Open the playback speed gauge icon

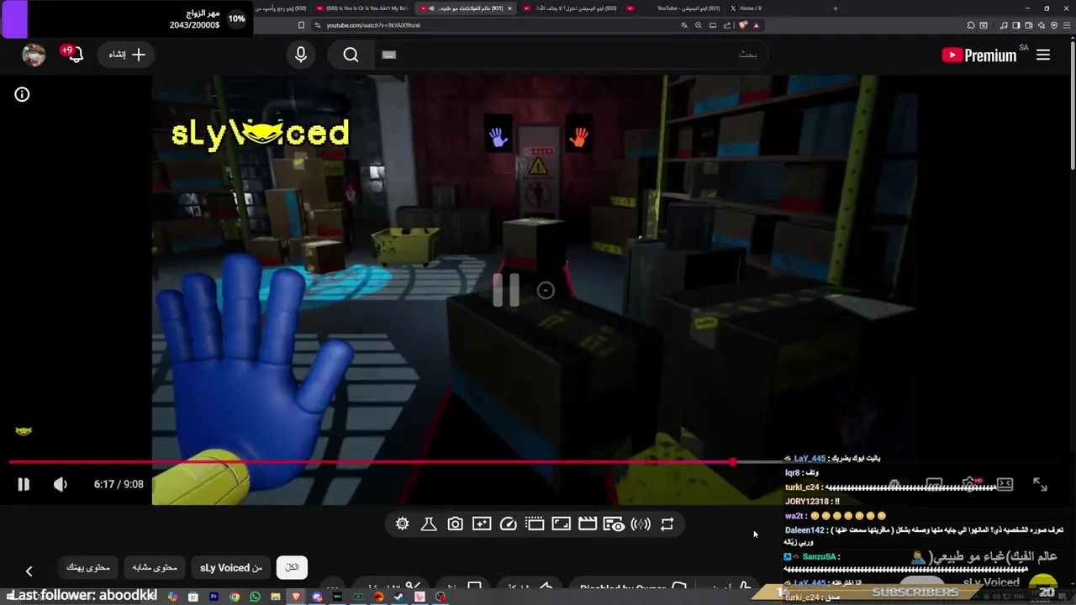pyautogui.click(x=508, y=523)
